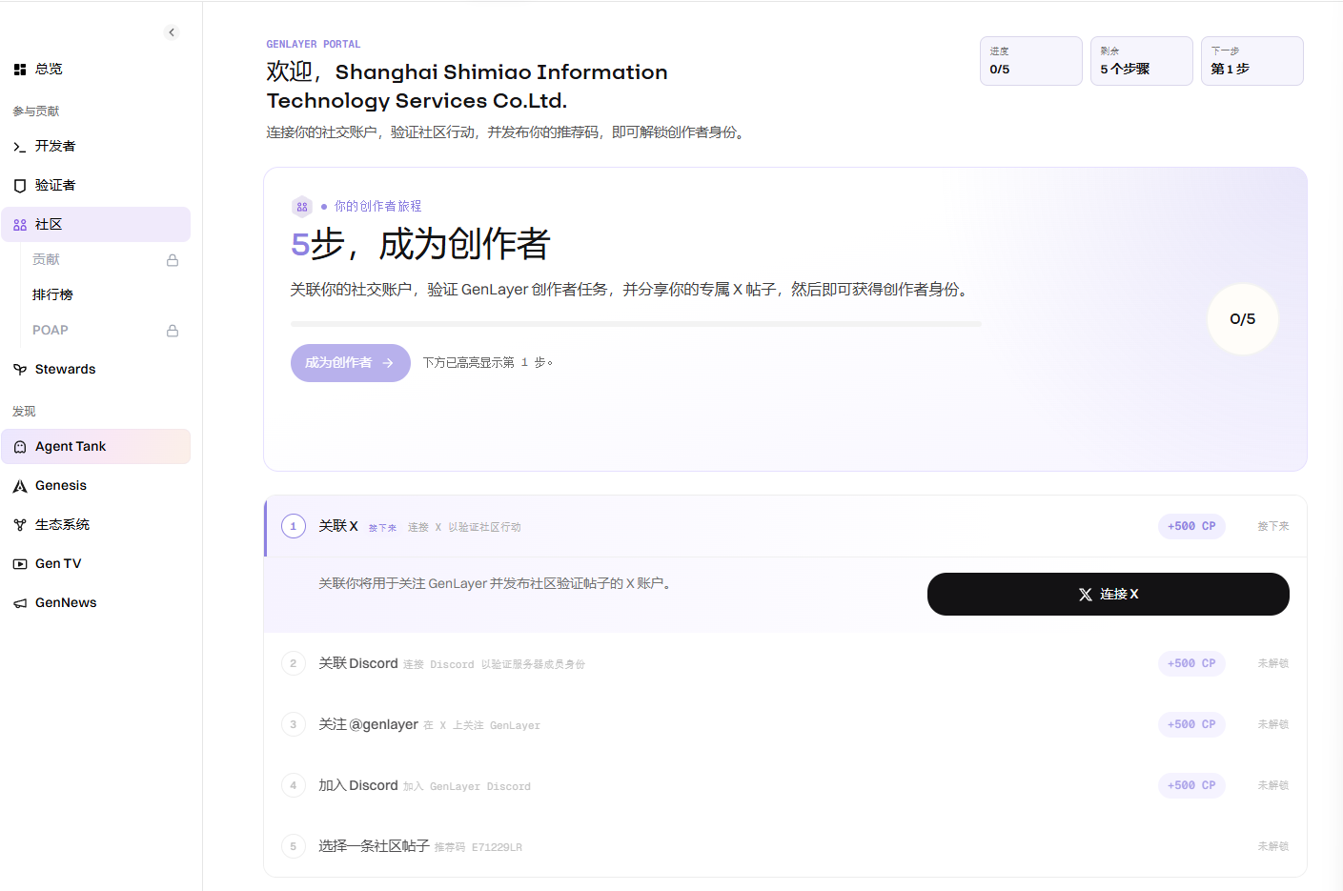Click the 连接 X button
Screen dimensions: 1343x891
click(x=1109, y=594)
